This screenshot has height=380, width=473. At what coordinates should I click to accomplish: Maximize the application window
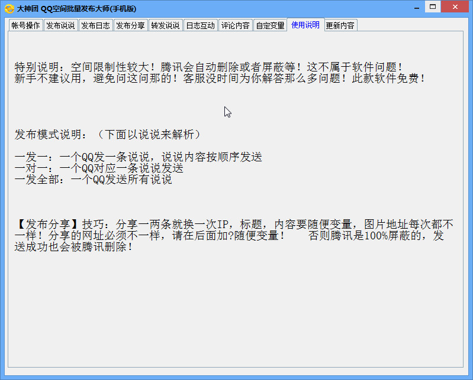pyautogui.click(x=433, y=7)
